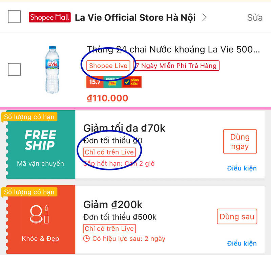Check the La Vie product checkbox
271x255 pixels.
click(14, 69)
